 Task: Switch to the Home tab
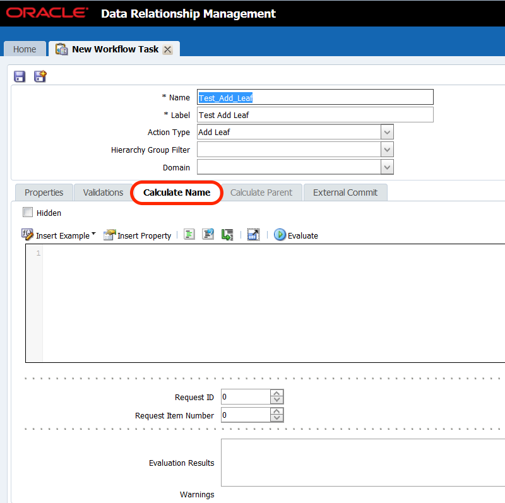pyautogui.click(x=25, y=49)
